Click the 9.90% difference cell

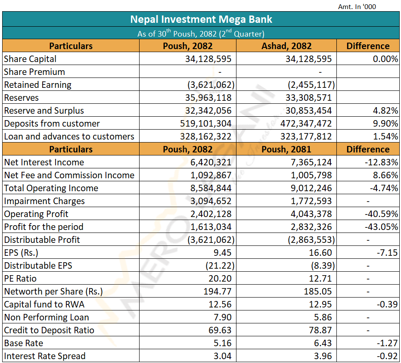[386, 124]
